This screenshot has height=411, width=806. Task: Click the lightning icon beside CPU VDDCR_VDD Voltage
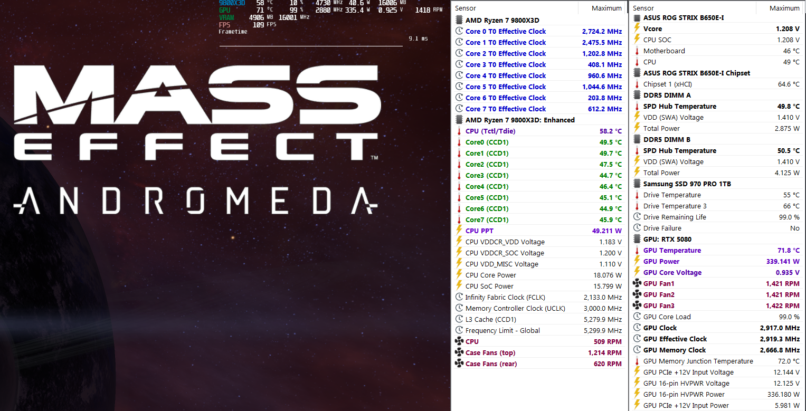pos(459,242)
